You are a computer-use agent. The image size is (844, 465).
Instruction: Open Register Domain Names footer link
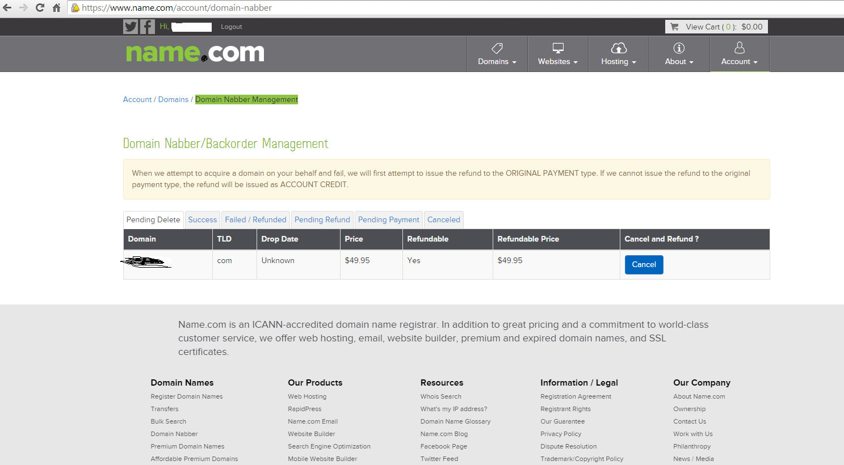pyautogui.click(x=187, y=396)
